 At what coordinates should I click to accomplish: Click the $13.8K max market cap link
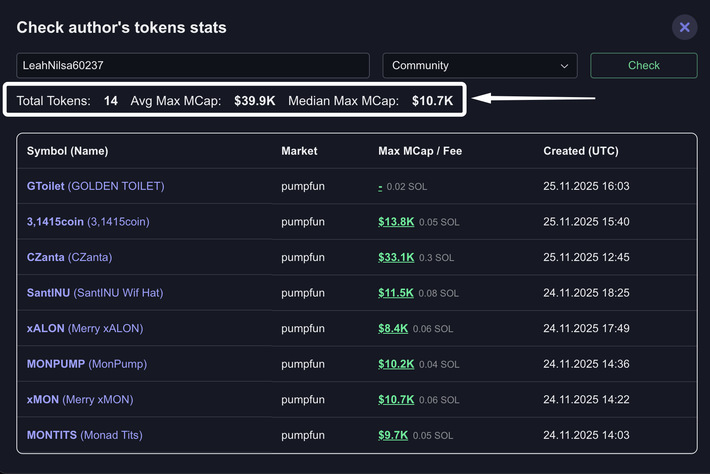[396, 222]
